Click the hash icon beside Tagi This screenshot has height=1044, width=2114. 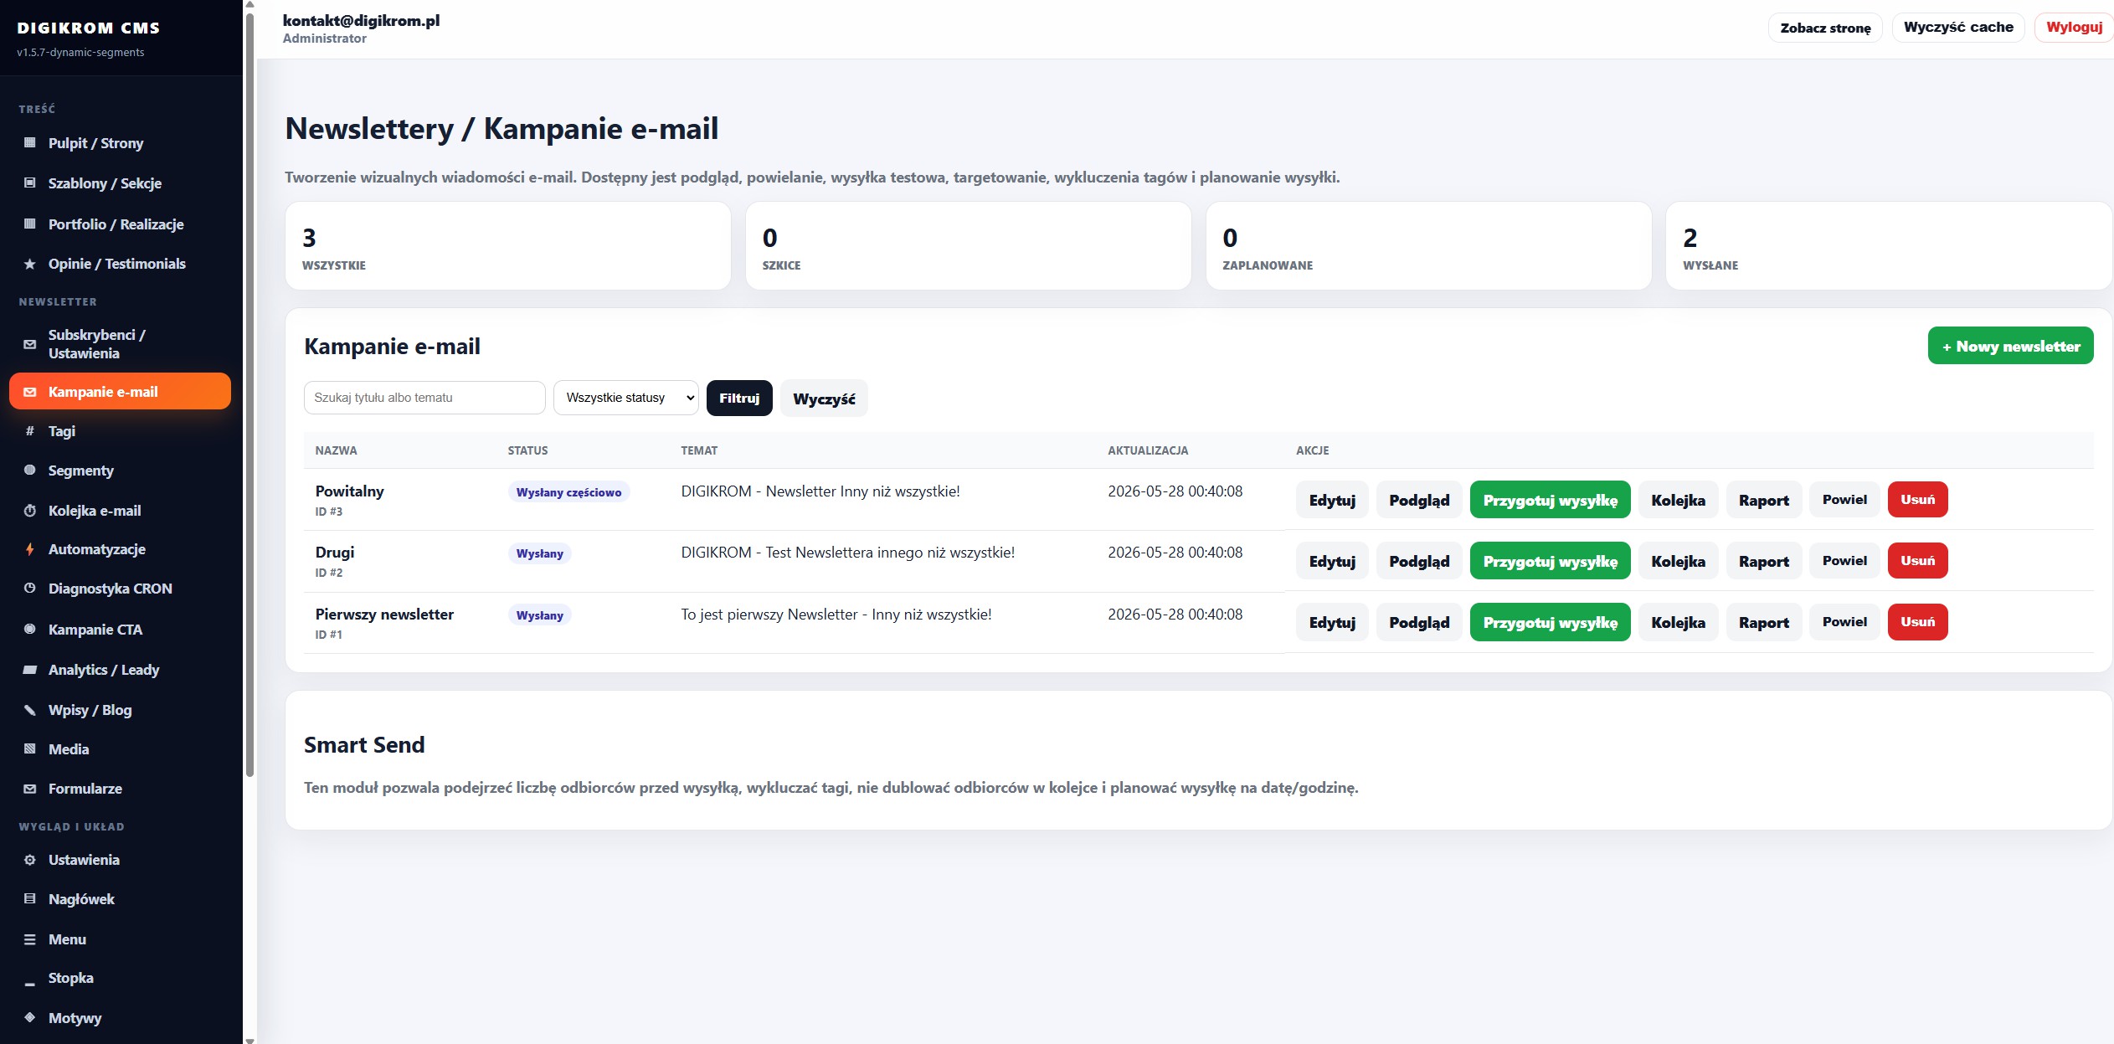point(30,431)
